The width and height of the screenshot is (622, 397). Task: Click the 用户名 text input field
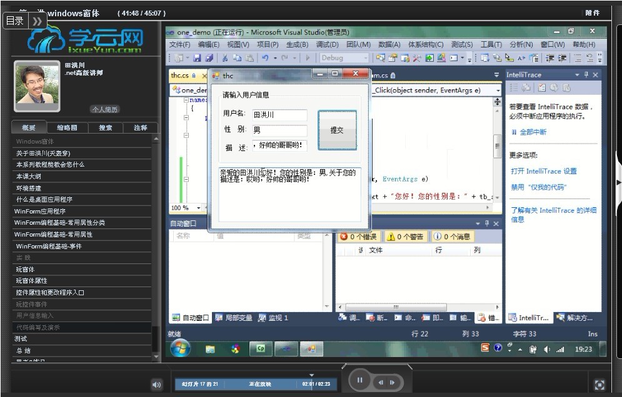(x=279, y=115)
